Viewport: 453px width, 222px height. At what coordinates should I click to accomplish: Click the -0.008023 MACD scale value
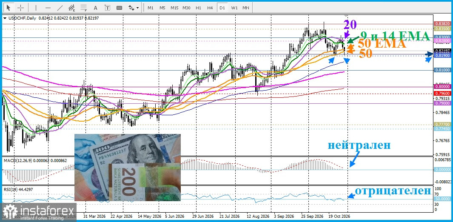(x=442, y=182)
